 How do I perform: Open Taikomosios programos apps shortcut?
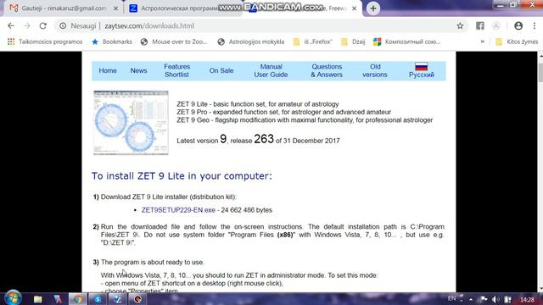point(45,42)
